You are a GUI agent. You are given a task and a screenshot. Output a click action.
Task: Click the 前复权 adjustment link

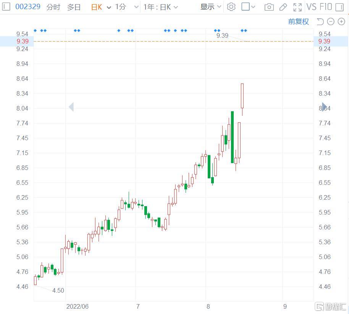coord(299,22)
